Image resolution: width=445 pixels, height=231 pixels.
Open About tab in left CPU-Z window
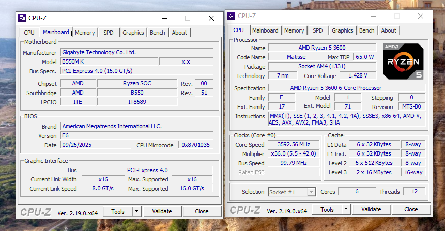(x=179, y=33)
